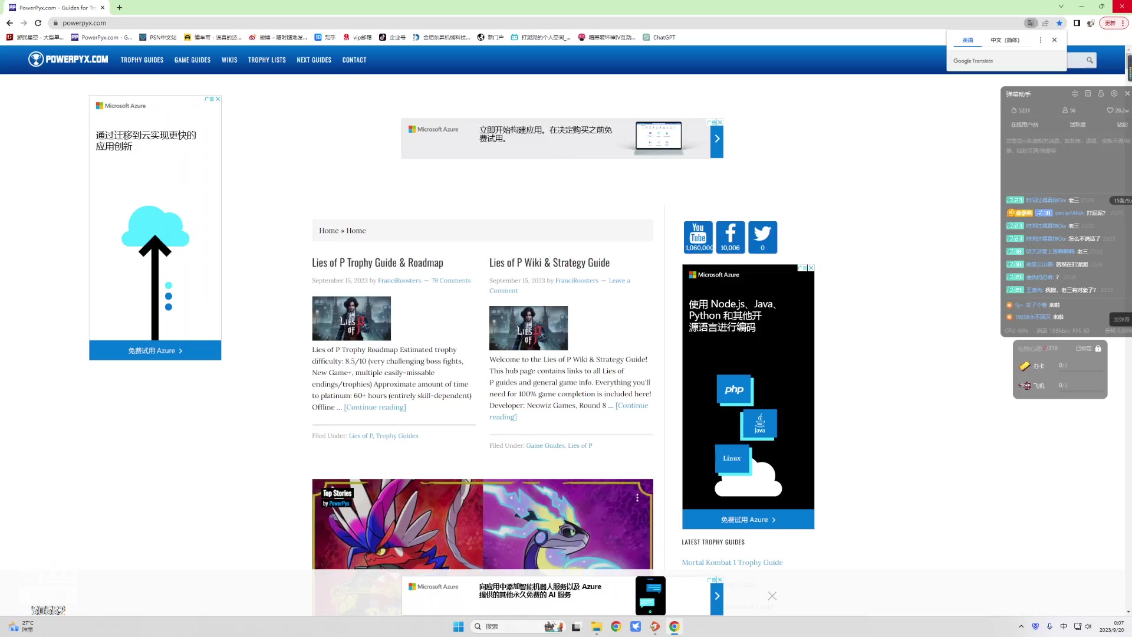Click 飞机 gift progress bar
The image size is (1132, 637).
pyautogui.click(x=1080, y=390)
